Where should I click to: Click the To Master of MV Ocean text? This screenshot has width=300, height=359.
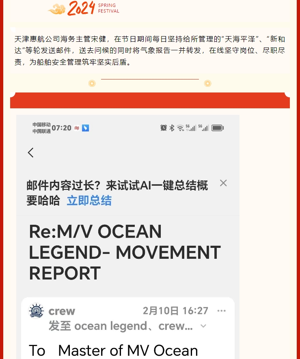pyautogui.click(x=113, y=350)
